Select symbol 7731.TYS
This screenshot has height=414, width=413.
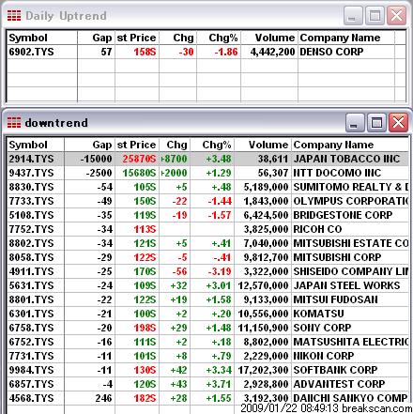click(x=31, y=356)
